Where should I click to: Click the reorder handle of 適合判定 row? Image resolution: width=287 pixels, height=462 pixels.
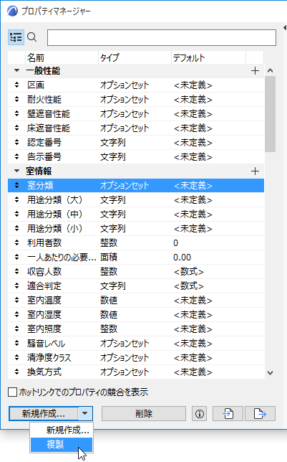[x=16, y=286]
